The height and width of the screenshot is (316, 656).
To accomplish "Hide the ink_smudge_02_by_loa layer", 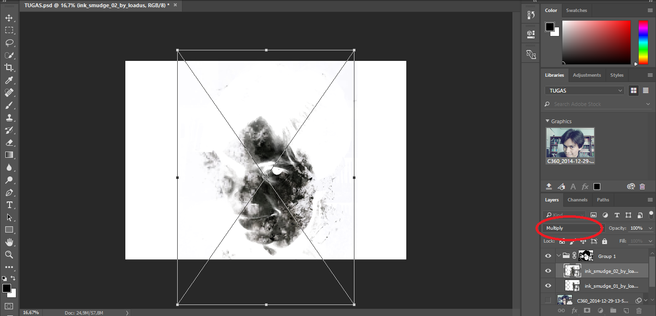I will (548, 270).
